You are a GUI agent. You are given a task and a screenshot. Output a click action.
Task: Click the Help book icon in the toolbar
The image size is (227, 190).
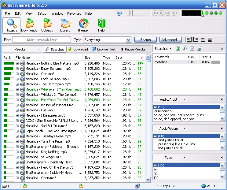(x=101, y=25)
